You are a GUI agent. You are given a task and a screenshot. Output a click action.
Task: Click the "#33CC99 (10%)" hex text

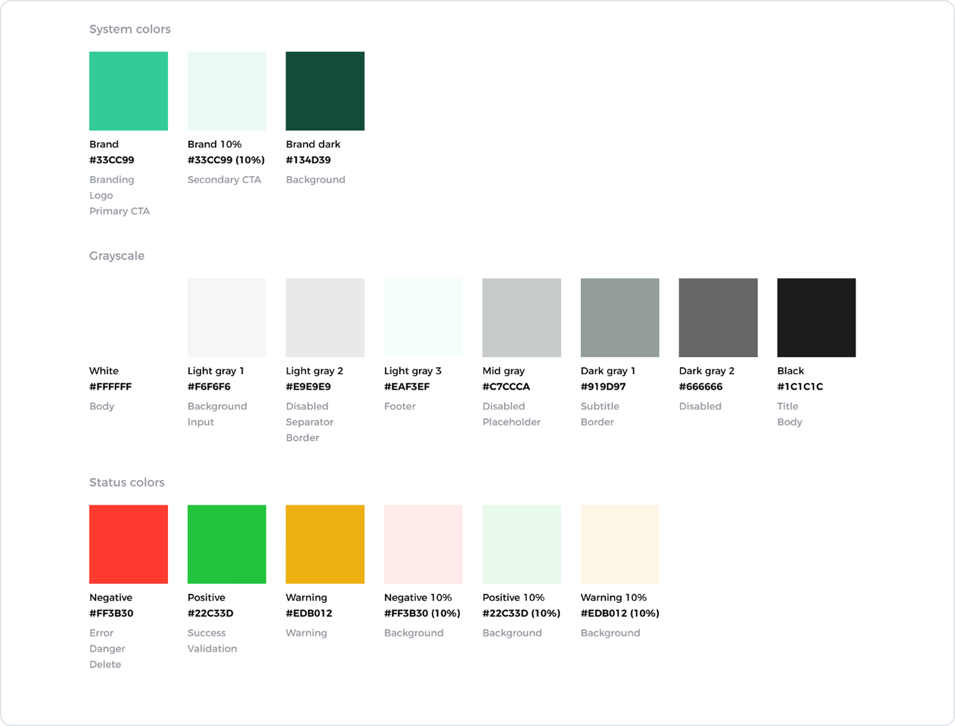pos(226,160)
